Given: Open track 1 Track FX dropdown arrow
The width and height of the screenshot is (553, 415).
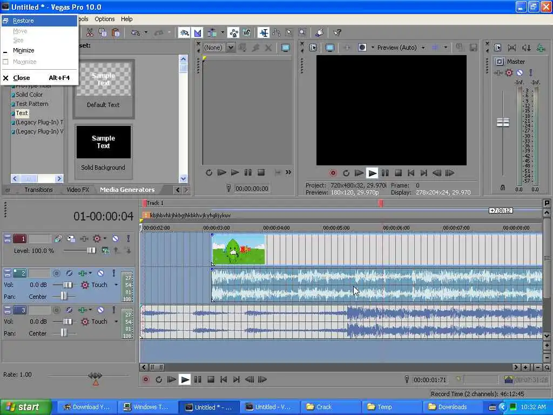Looking at the screenshot, I should pyautogui.click(x=105, y=238).
